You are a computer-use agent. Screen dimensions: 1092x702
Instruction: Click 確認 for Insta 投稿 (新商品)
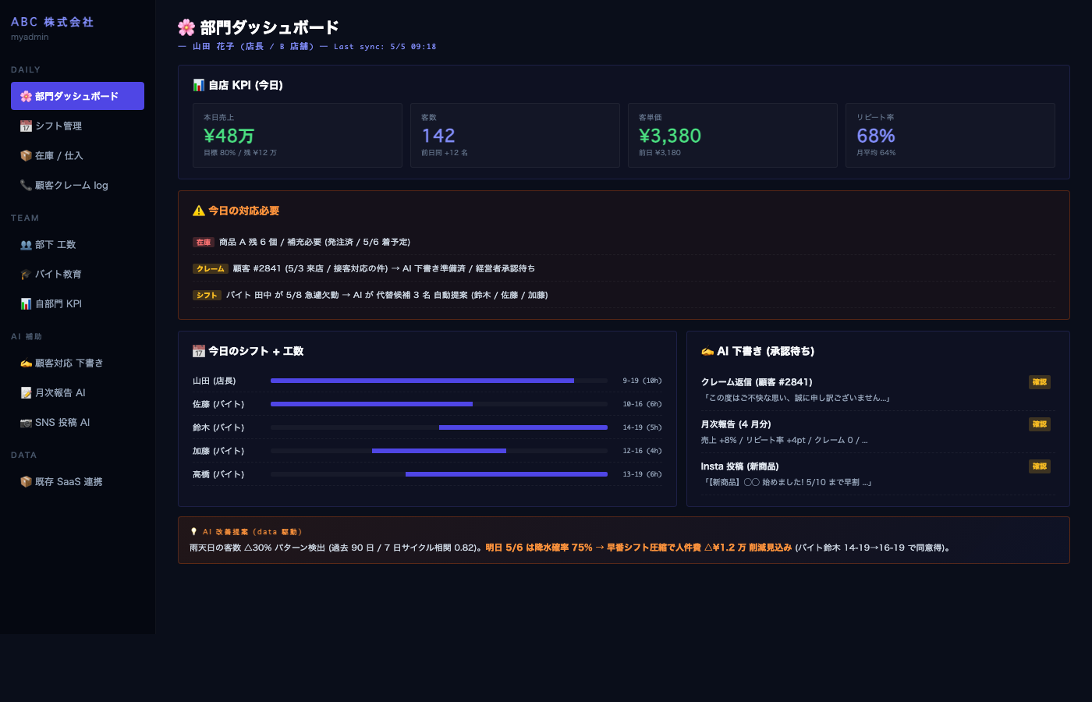tap(1040, 466)
